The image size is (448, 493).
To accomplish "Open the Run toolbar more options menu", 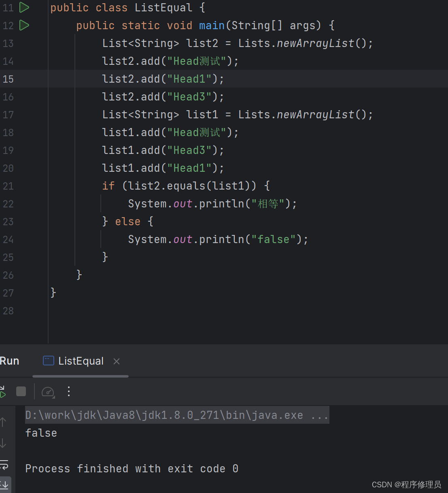I will pos(69,391).
